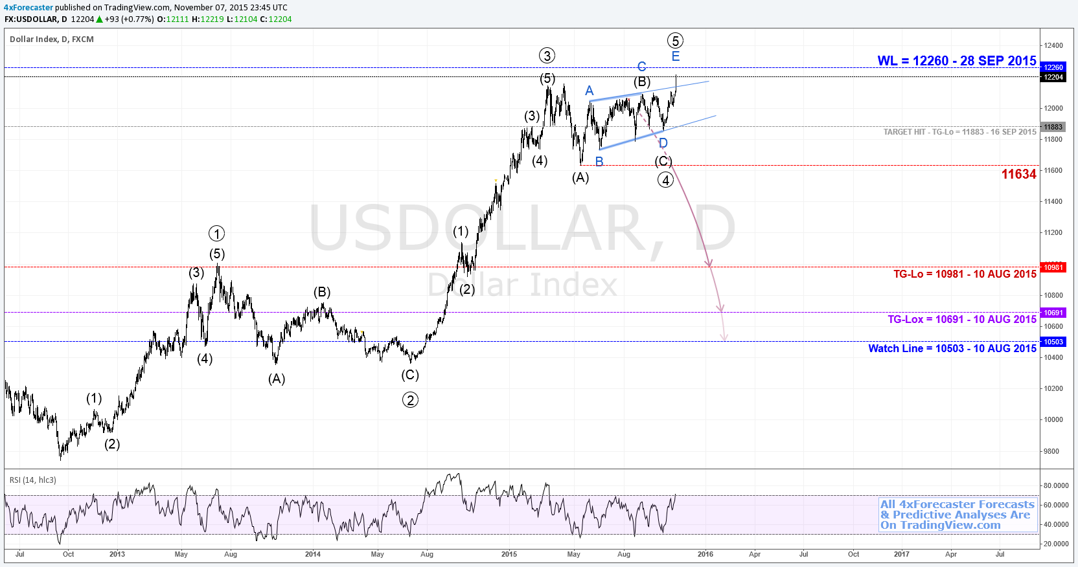Click the FX:USDOLLAR, D symbol text
1078x567 pixels.
click(x=36, y=19)
